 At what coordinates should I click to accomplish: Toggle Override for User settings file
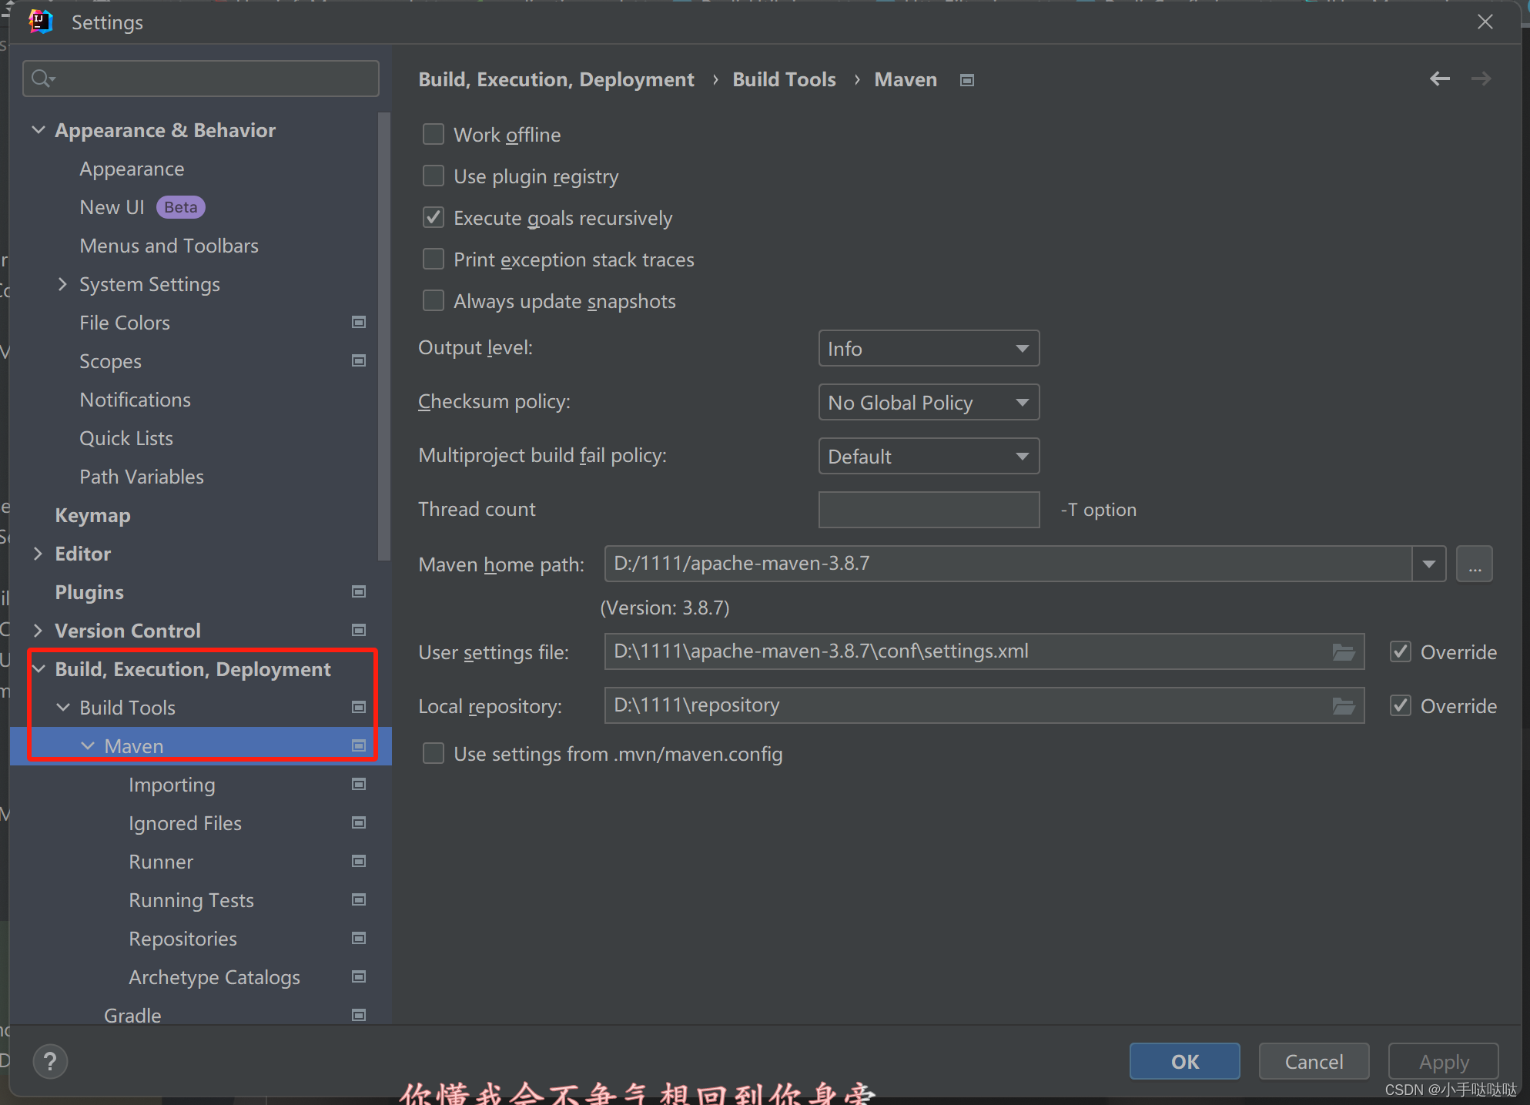point(1400,652)
